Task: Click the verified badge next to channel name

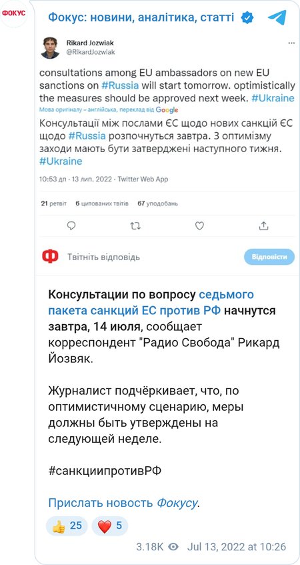Action: pyautogui.click(x=247, y=17)
